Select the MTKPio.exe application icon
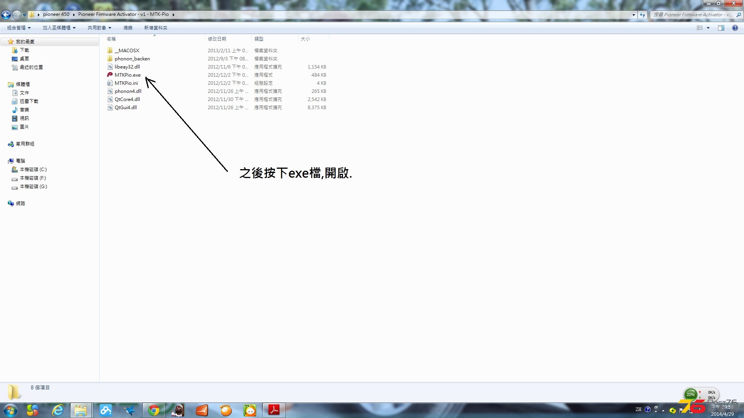Viewport: 744px width, 418px height. tap(110, 75)
